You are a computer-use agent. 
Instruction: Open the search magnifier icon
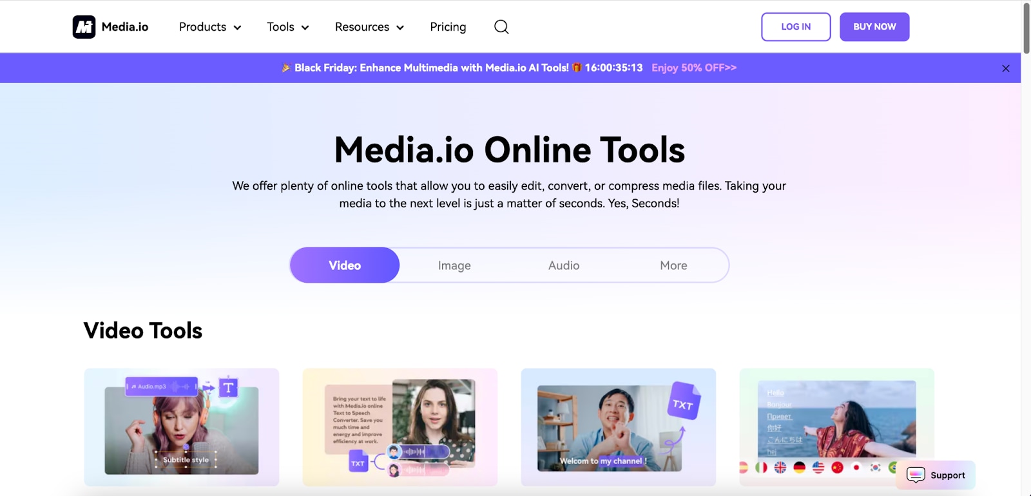(x=501, y=27)
